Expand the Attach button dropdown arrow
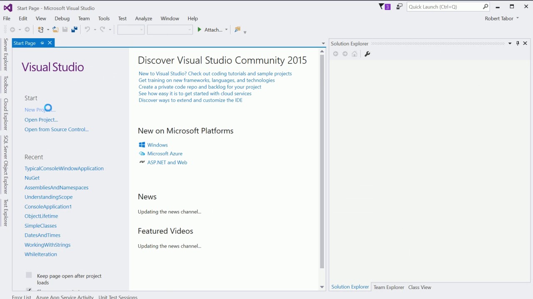This screenshot has height=299, width=533. pyautogui.click(x=226, y=30)
